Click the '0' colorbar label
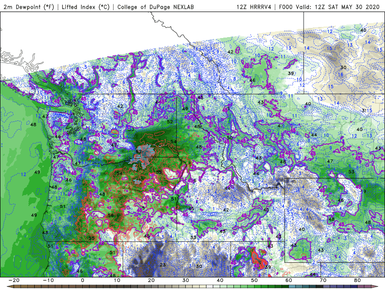The image size is (385, 289). [x=82, y=280]
